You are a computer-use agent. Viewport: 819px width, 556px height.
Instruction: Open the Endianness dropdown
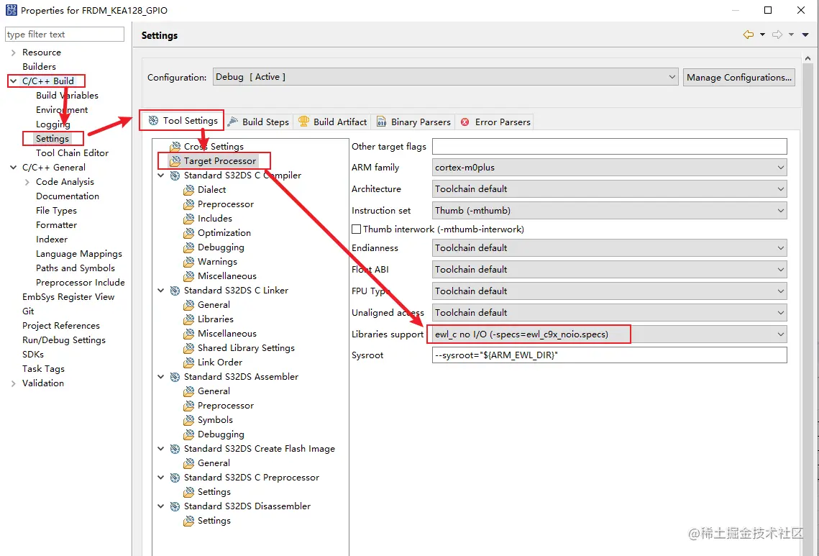[609, 248]
